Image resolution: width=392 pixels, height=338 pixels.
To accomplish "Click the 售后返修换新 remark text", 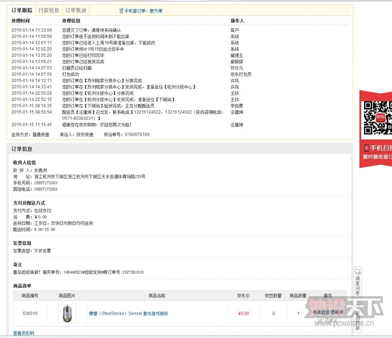I will [78, 272].
